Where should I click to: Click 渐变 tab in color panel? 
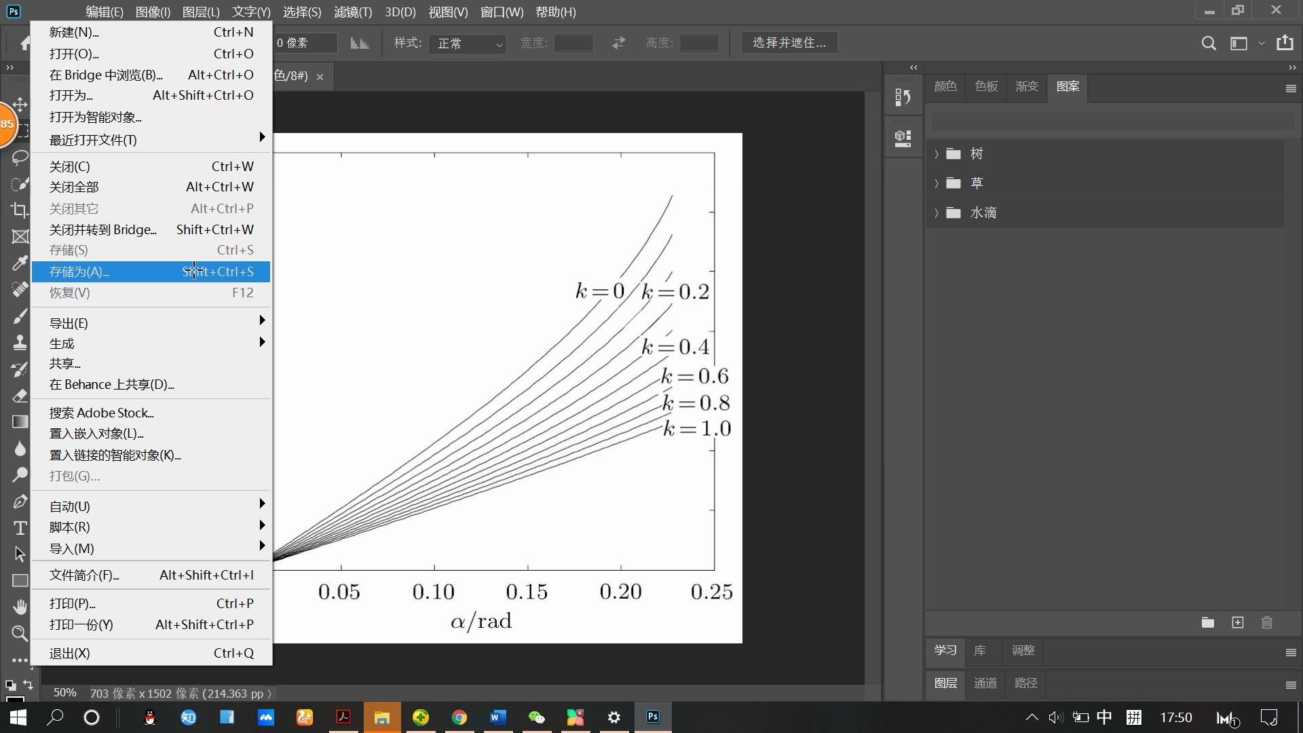(x=1027, y=86)
